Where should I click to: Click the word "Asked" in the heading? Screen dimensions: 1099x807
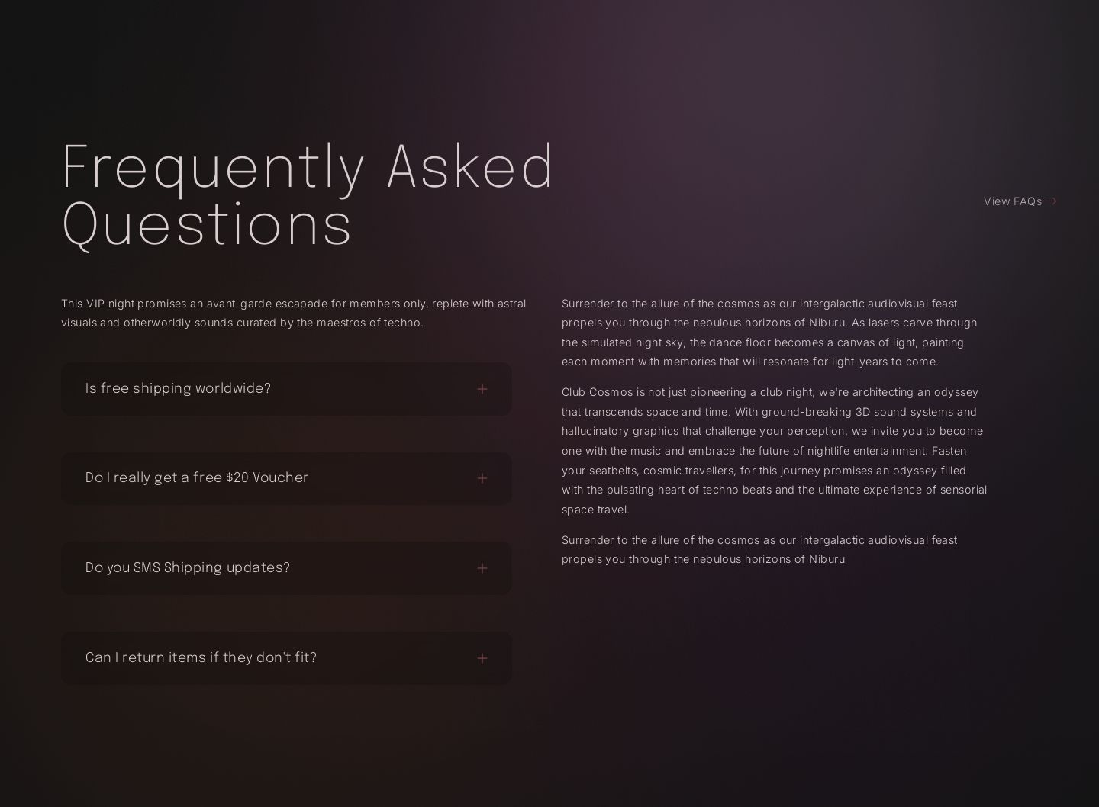tap(471, 167)
